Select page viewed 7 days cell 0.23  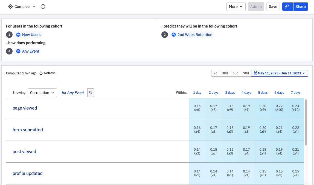(x=296, y=108)
